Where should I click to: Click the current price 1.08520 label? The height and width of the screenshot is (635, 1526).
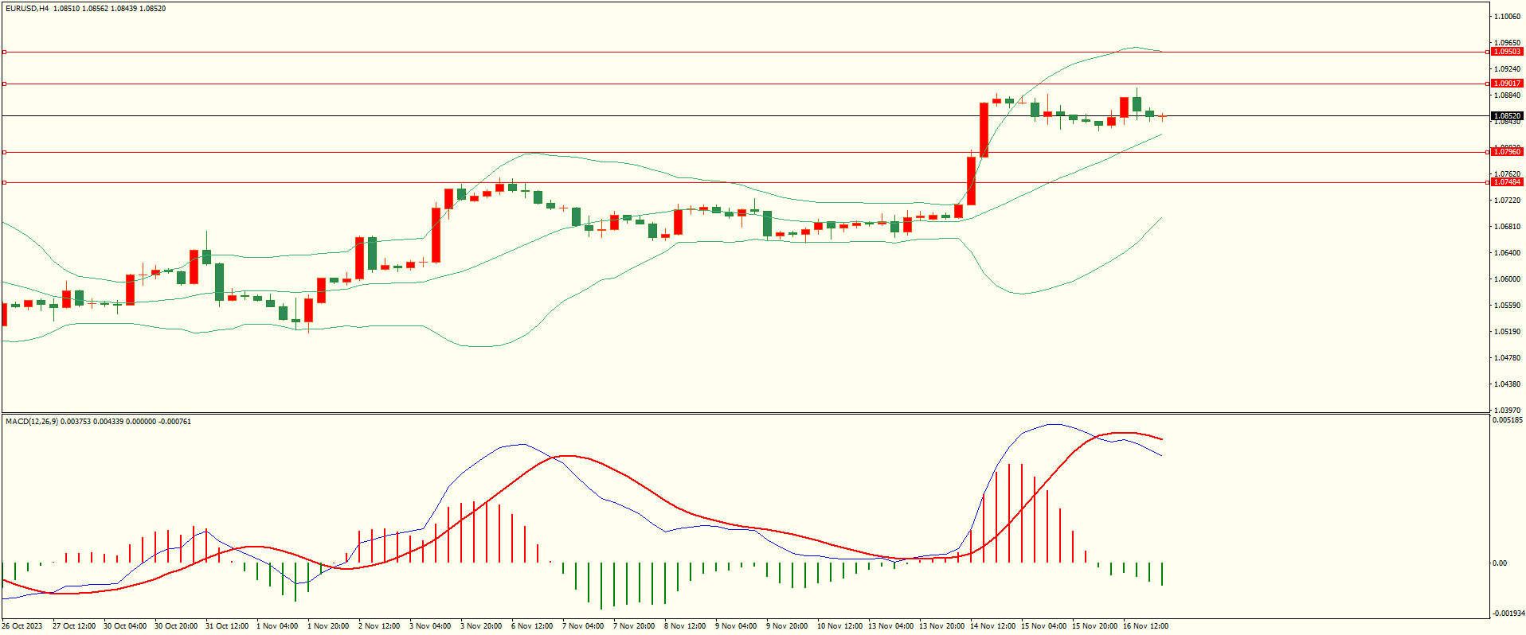tap(1506, 116)
